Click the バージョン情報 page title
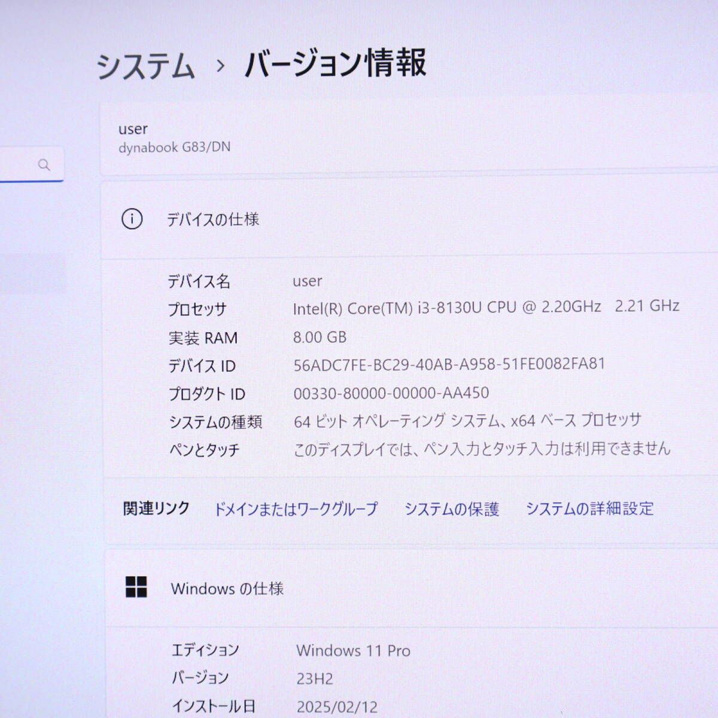Image resolution: width=718 pixels, height=718 pixels. pos(336,63)
